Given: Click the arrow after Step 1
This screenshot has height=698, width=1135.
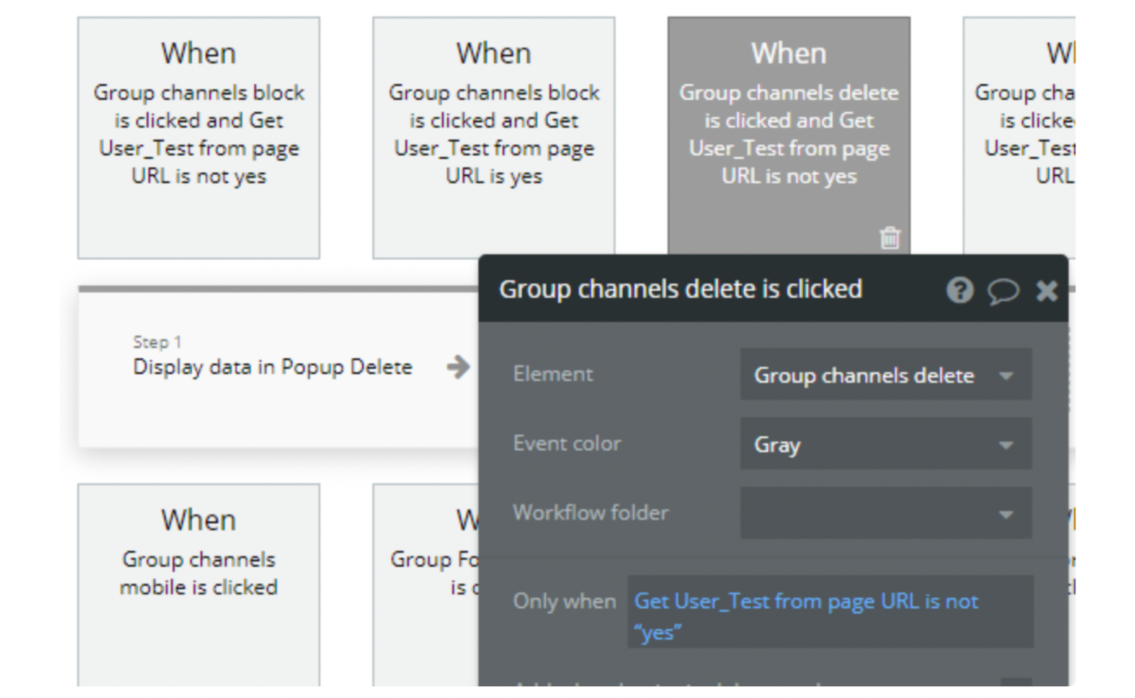Looking at the screenshot, I should (458, 367).
